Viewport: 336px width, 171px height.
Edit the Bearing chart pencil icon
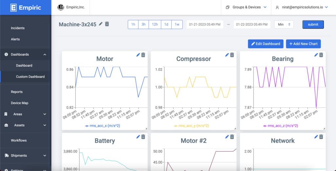coord(316,55)
